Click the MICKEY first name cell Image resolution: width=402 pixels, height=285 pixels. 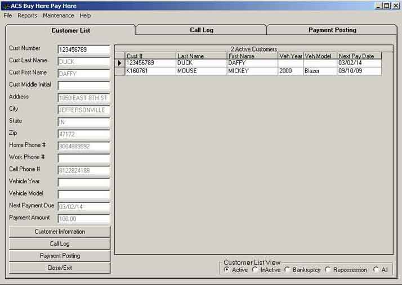(x=252, y=71)
